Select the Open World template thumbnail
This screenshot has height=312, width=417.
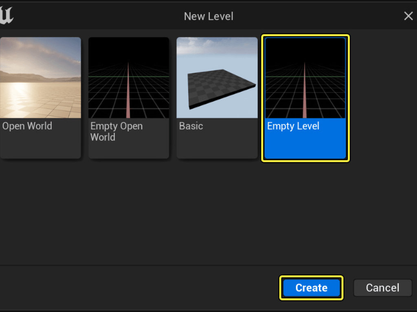(x=40, y=78)
